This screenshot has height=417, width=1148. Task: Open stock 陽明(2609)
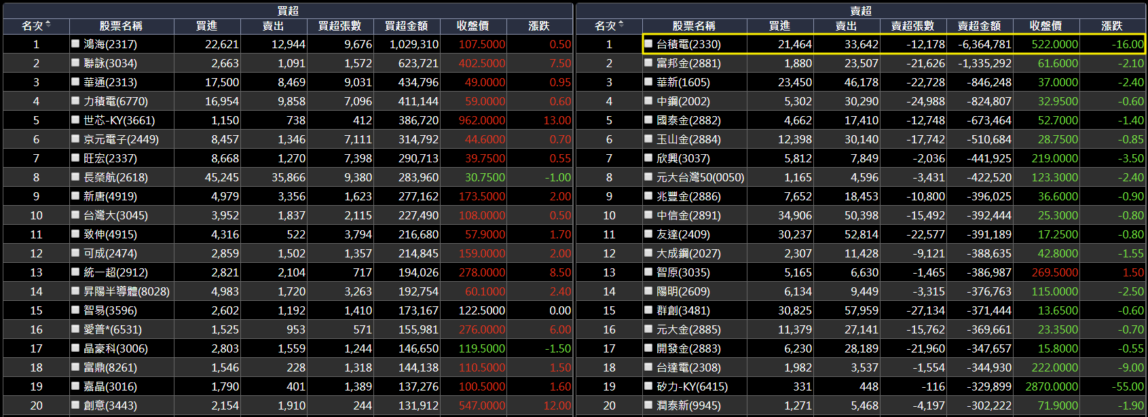pyautogui.click(x=683, y=291)
